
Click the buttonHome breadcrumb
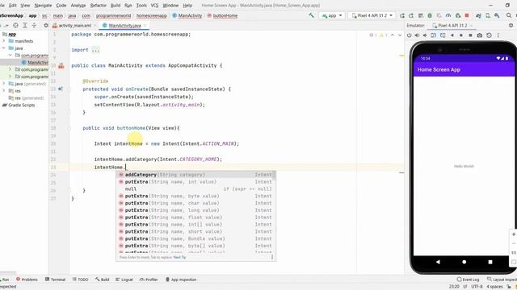coord(222,15)
